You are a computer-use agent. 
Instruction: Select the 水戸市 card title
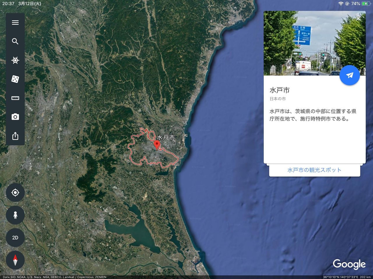[x=279, y=90]
